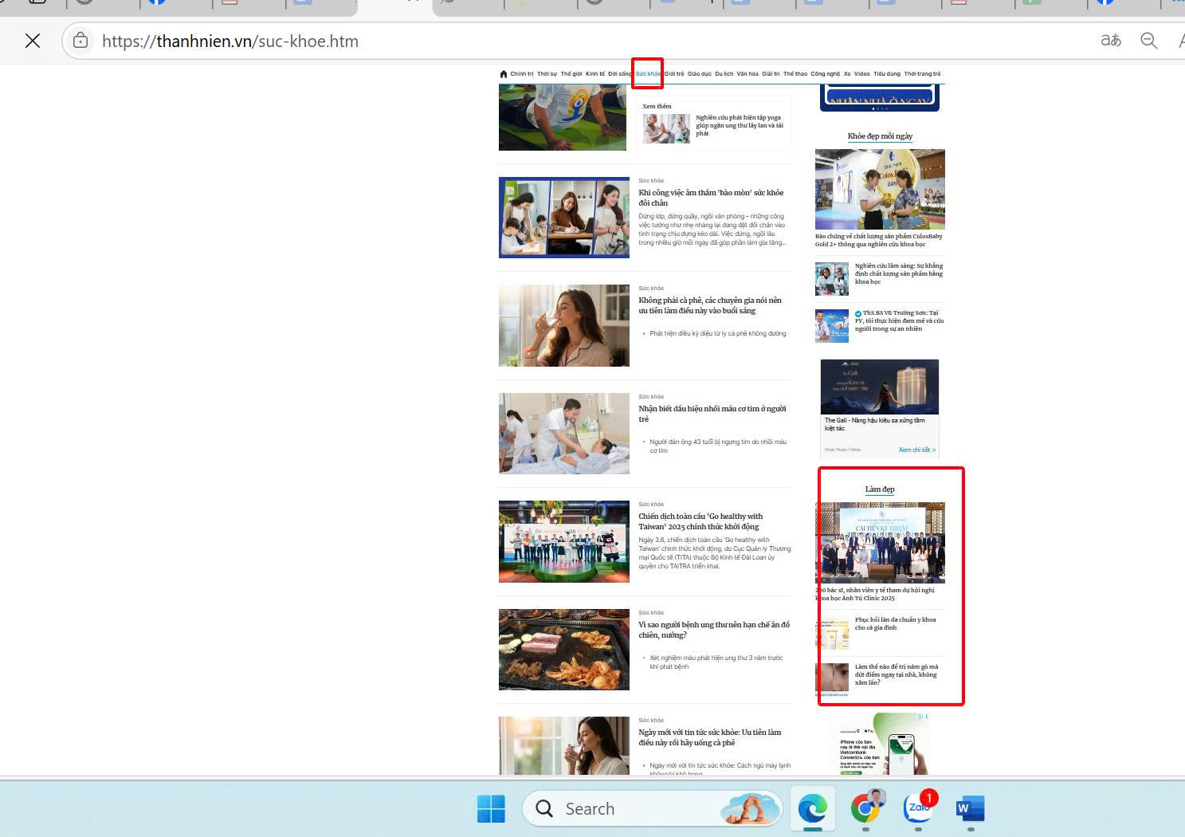
Task: Open '300 bác sĩ, nhân viên y tế' article
Action: click(875, 594)
